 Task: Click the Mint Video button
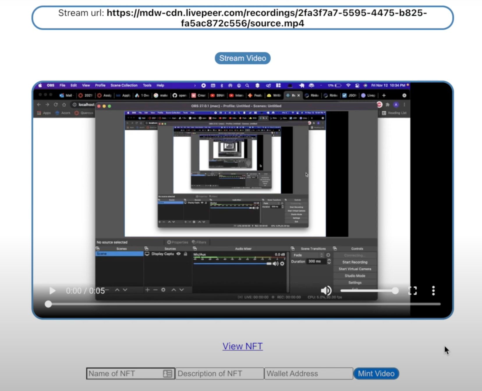pos(376,374)
